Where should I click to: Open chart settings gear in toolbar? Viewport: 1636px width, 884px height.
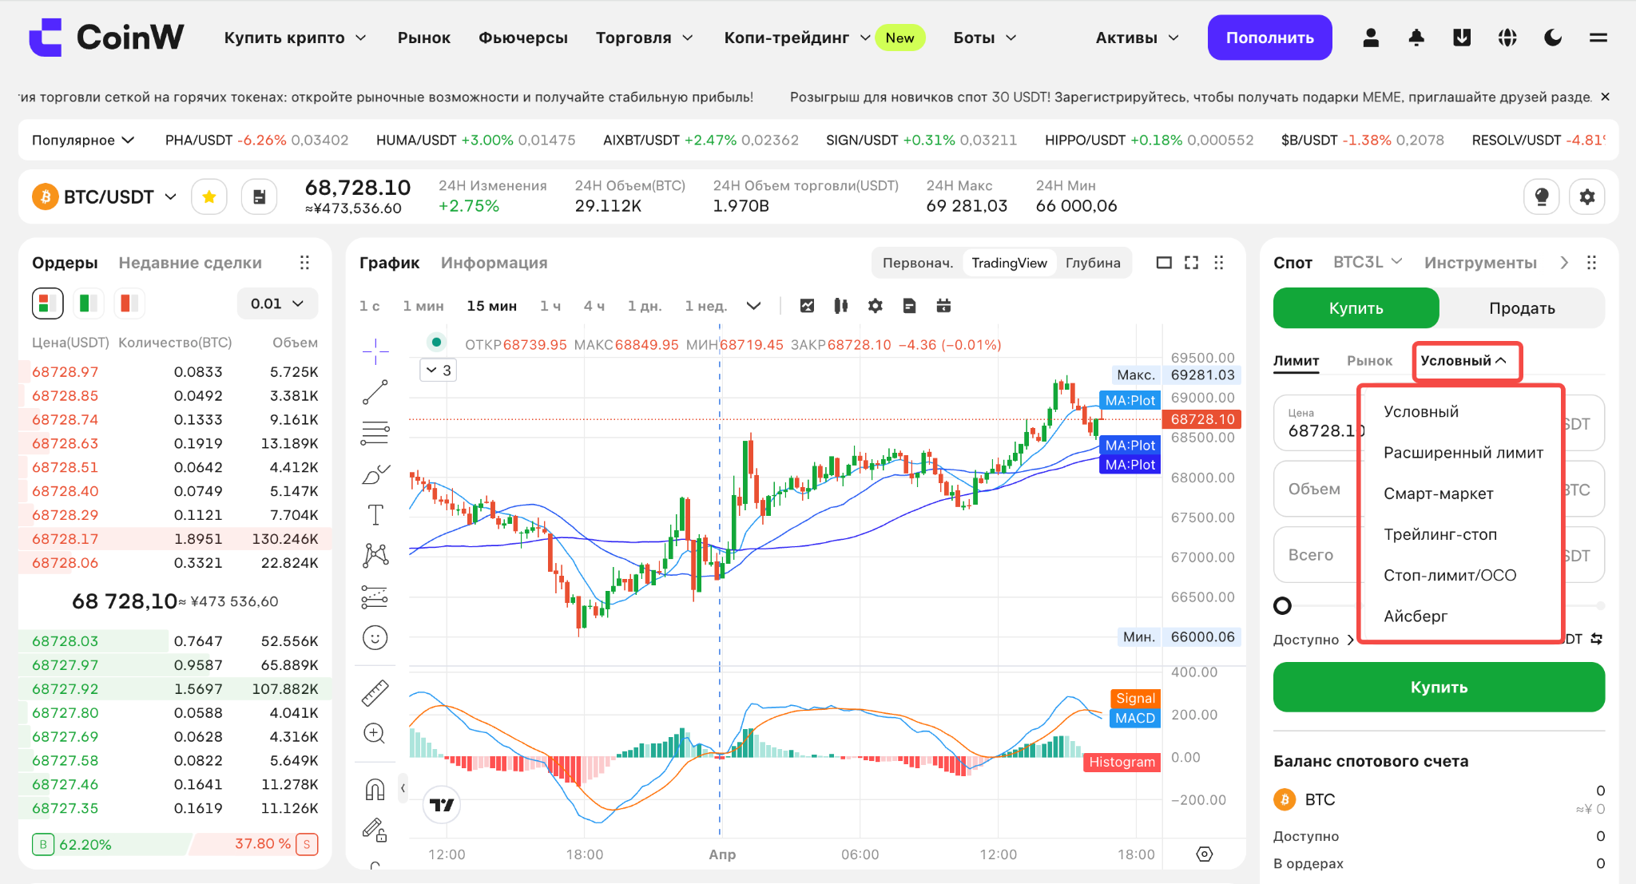pos(876,306)
